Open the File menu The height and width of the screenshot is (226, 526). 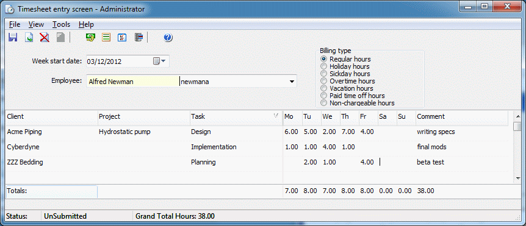coord(15,24)
